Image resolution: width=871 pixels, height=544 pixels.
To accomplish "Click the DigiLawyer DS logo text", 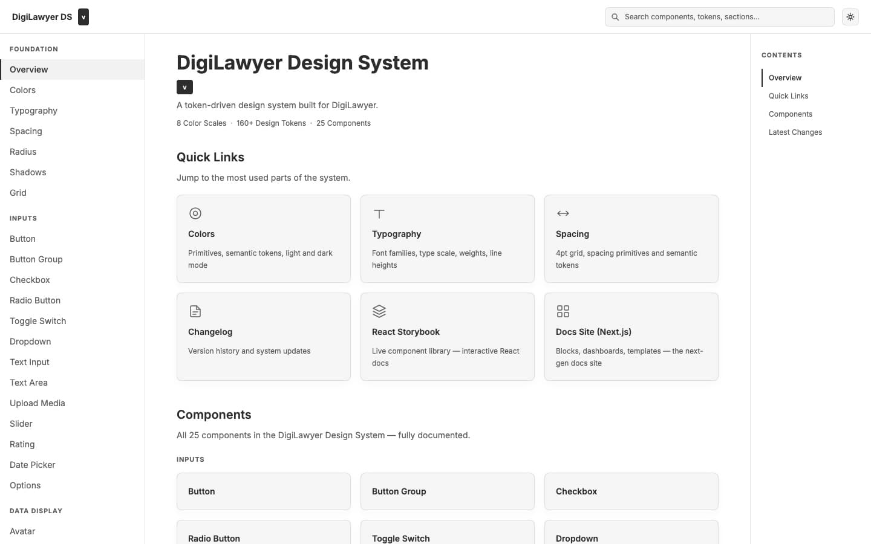I will pos(42,17).
